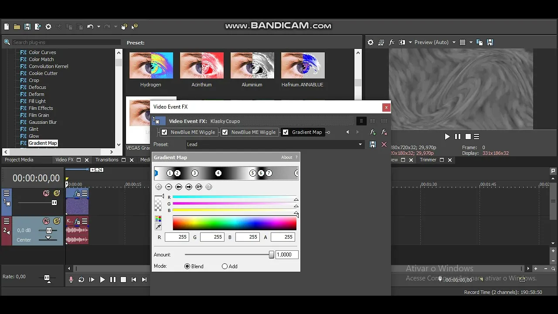Open preview overlays grid dropdown arrow
This screenshot has height=314, width=558.
point(471,42)
